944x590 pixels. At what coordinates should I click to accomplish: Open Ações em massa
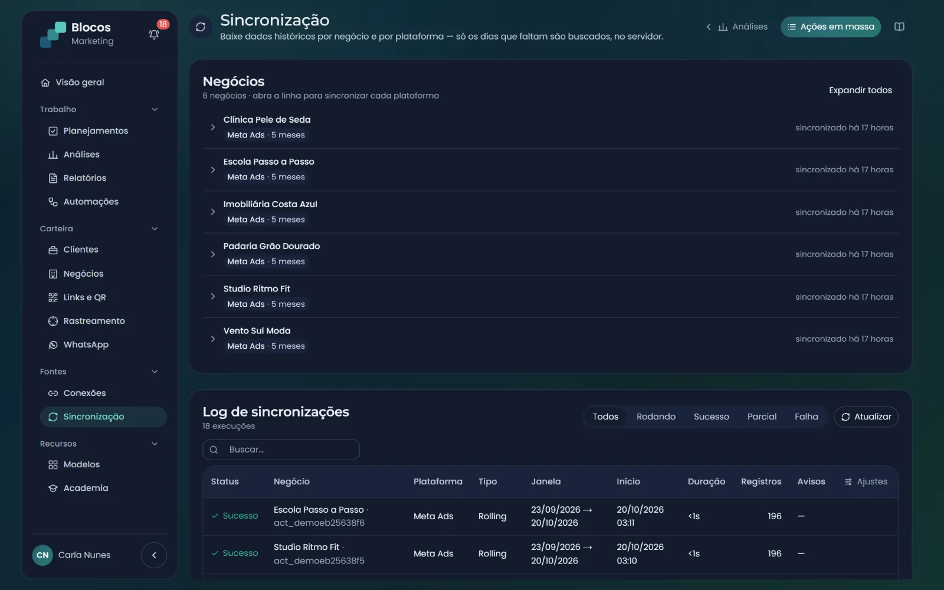coord(831,27)
